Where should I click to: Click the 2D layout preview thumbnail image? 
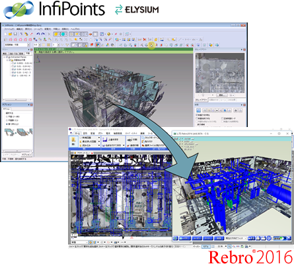220,73
